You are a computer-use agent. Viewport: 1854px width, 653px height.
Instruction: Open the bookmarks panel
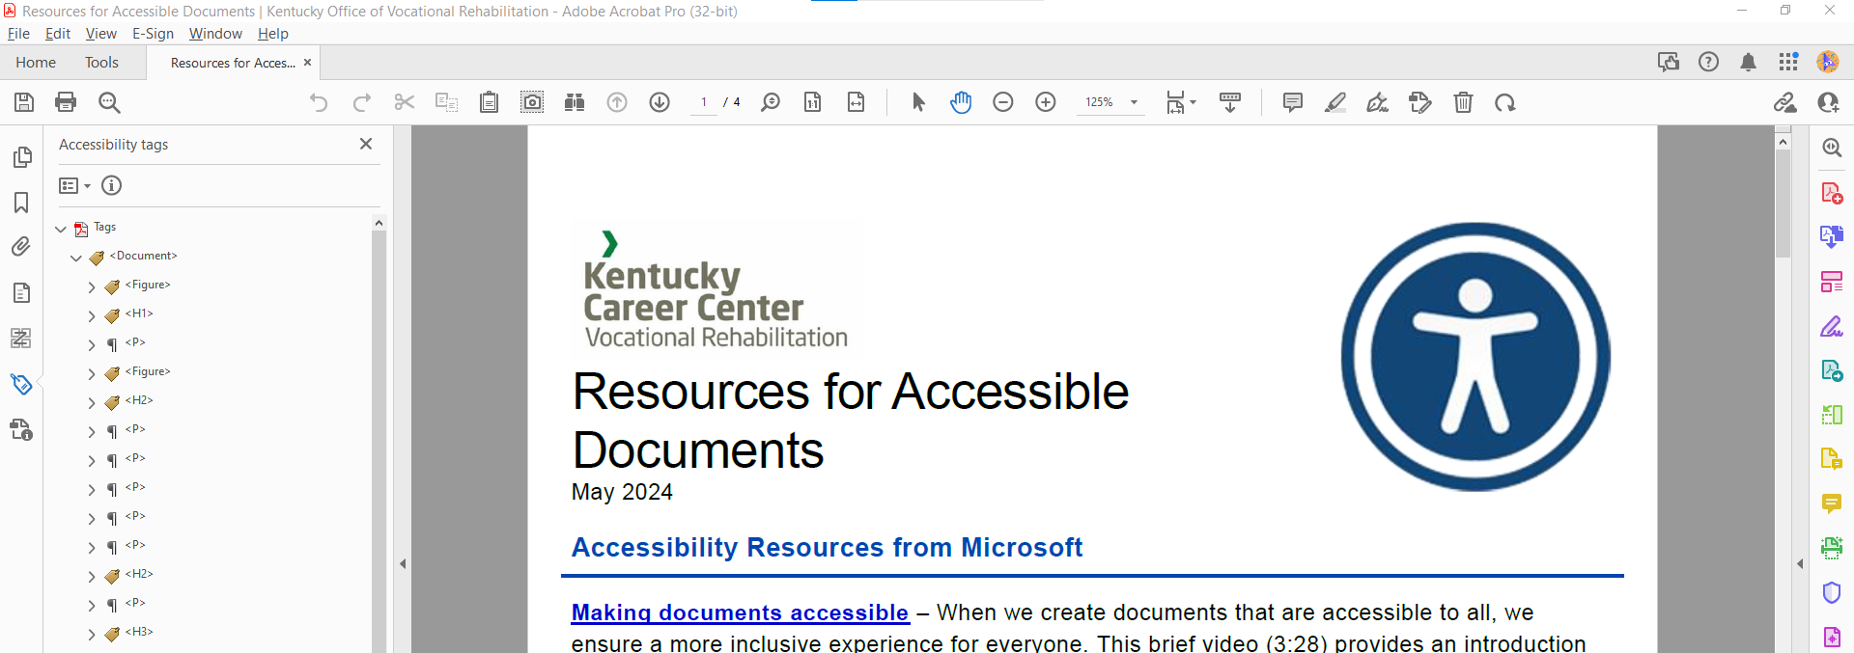21,203
